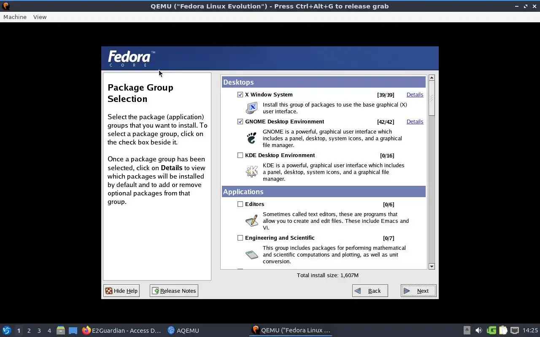Click the Engineering and Scientific calculator icon
540x337 pixels.
coord(251,254)
